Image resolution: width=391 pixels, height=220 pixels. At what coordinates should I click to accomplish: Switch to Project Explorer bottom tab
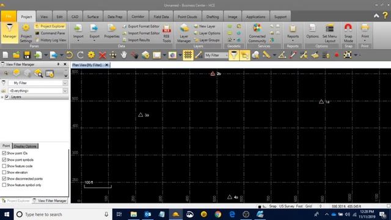16,200
